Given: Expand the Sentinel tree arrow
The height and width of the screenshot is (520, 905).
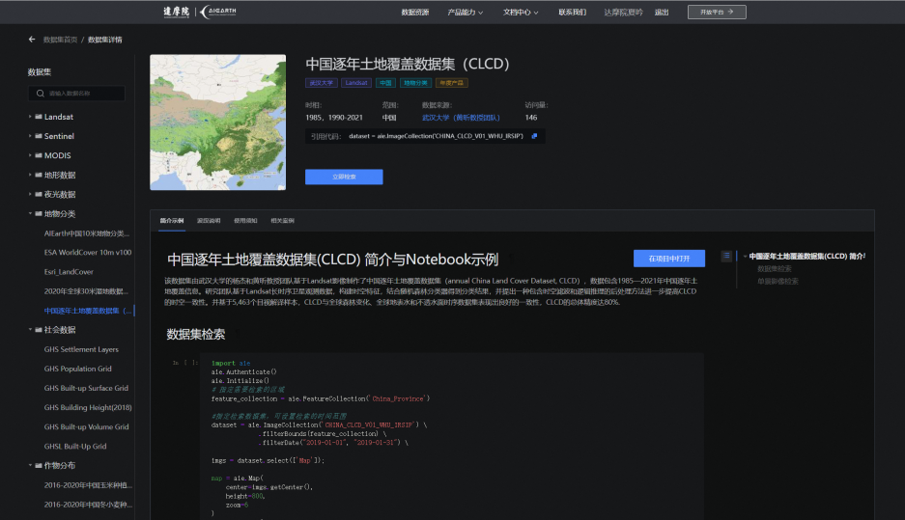Looking at the screenshot, I should 30,136.
